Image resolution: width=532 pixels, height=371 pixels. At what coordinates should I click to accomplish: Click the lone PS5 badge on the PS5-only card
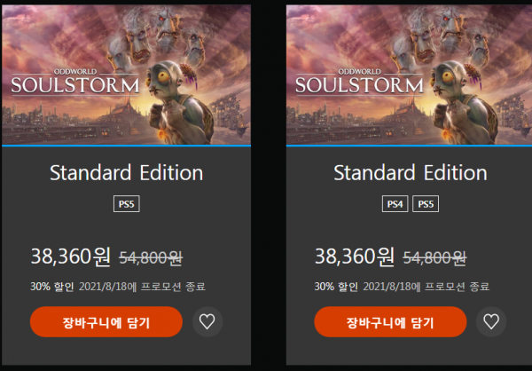click(x=127, y=204)
